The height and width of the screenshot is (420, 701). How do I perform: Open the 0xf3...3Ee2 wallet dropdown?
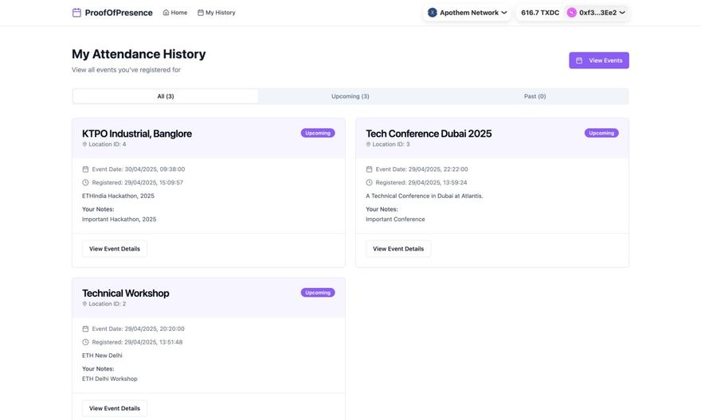click(x=622, y=13)
